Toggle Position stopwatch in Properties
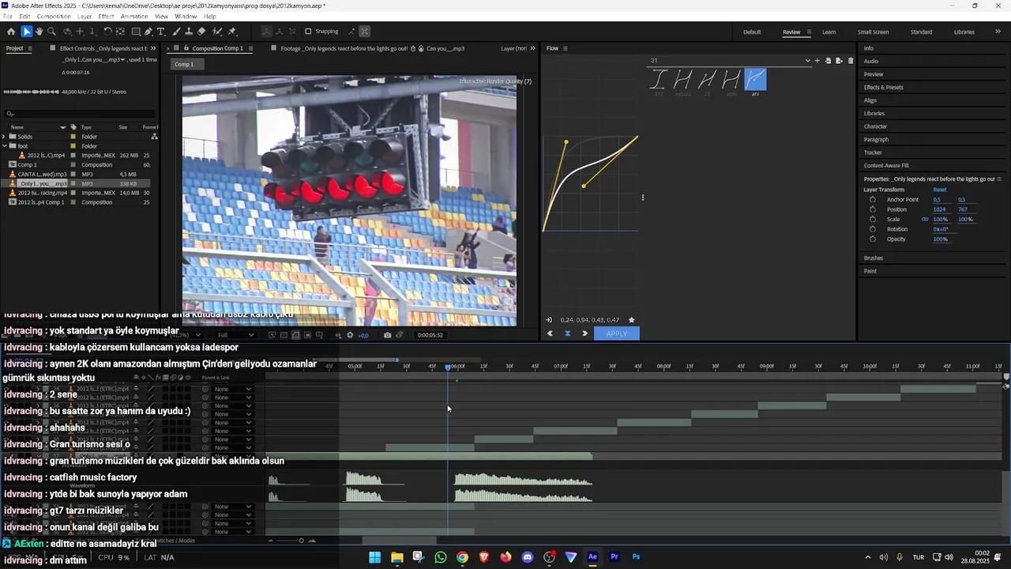This screenshot has width=1011, height=569. pos(873,209)
